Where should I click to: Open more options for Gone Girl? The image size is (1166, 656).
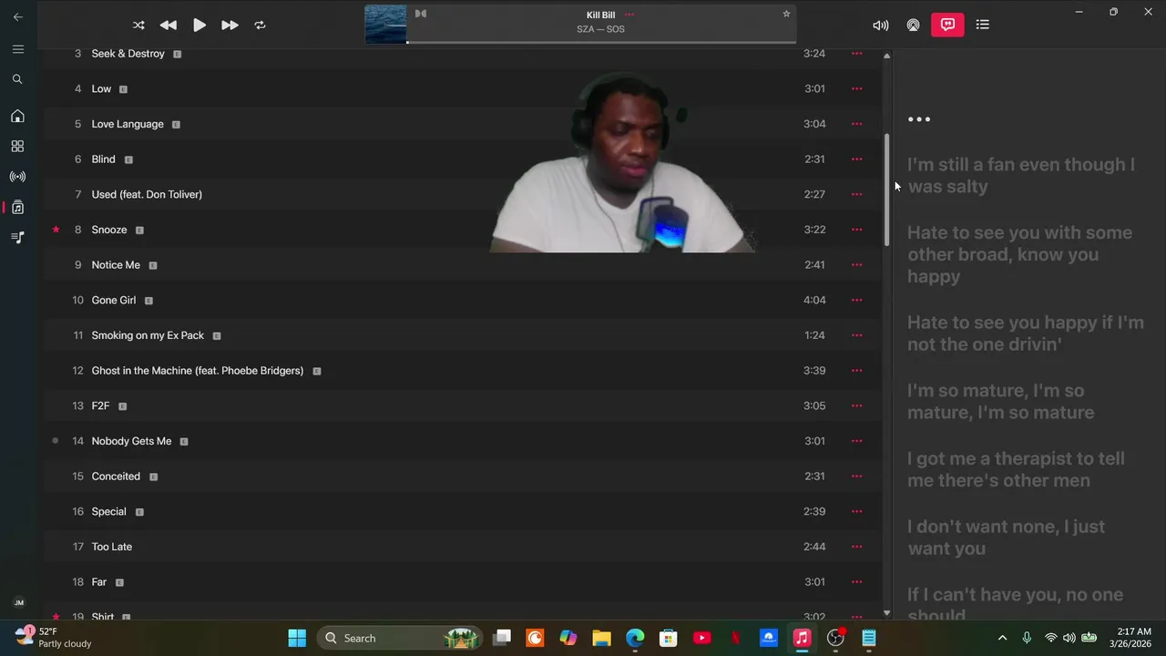[856, 300]
